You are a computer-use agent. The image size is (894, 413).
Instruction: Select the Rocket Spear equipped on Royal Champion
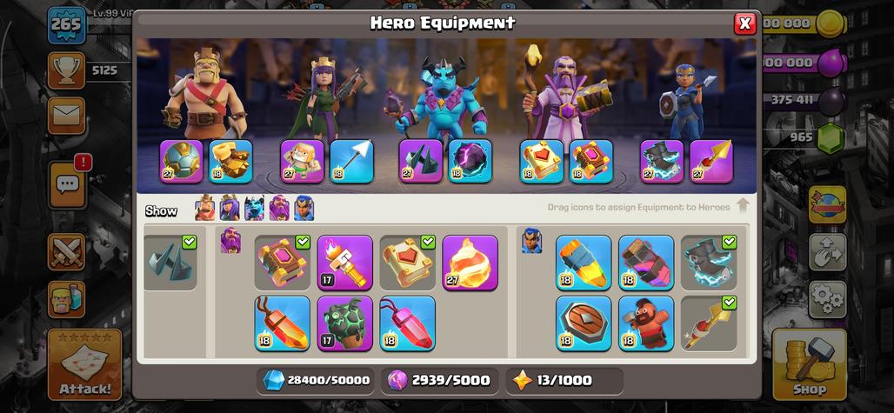pyautogui.click(x=711, y=162)
